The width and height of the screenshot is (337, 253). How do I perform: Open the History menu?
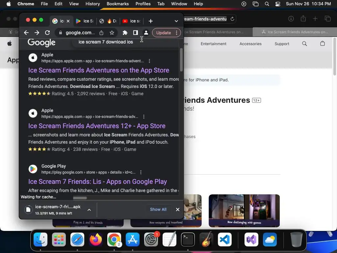click(92, 4)
